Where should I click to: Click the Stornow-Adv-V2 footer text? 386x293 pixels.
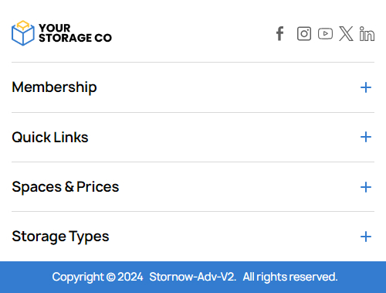[x=193, y=277]
